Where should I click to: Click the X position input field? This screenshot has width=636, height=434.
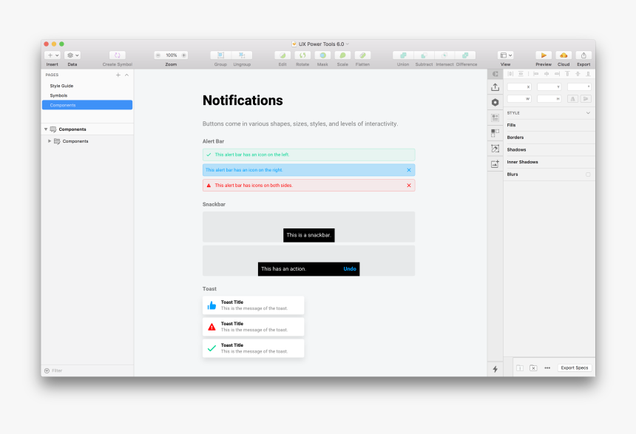tap(519, 87)
